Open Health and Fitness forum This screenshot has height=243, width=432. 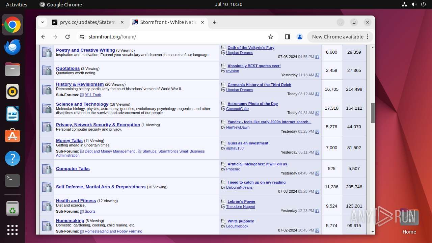pos(76,200)
